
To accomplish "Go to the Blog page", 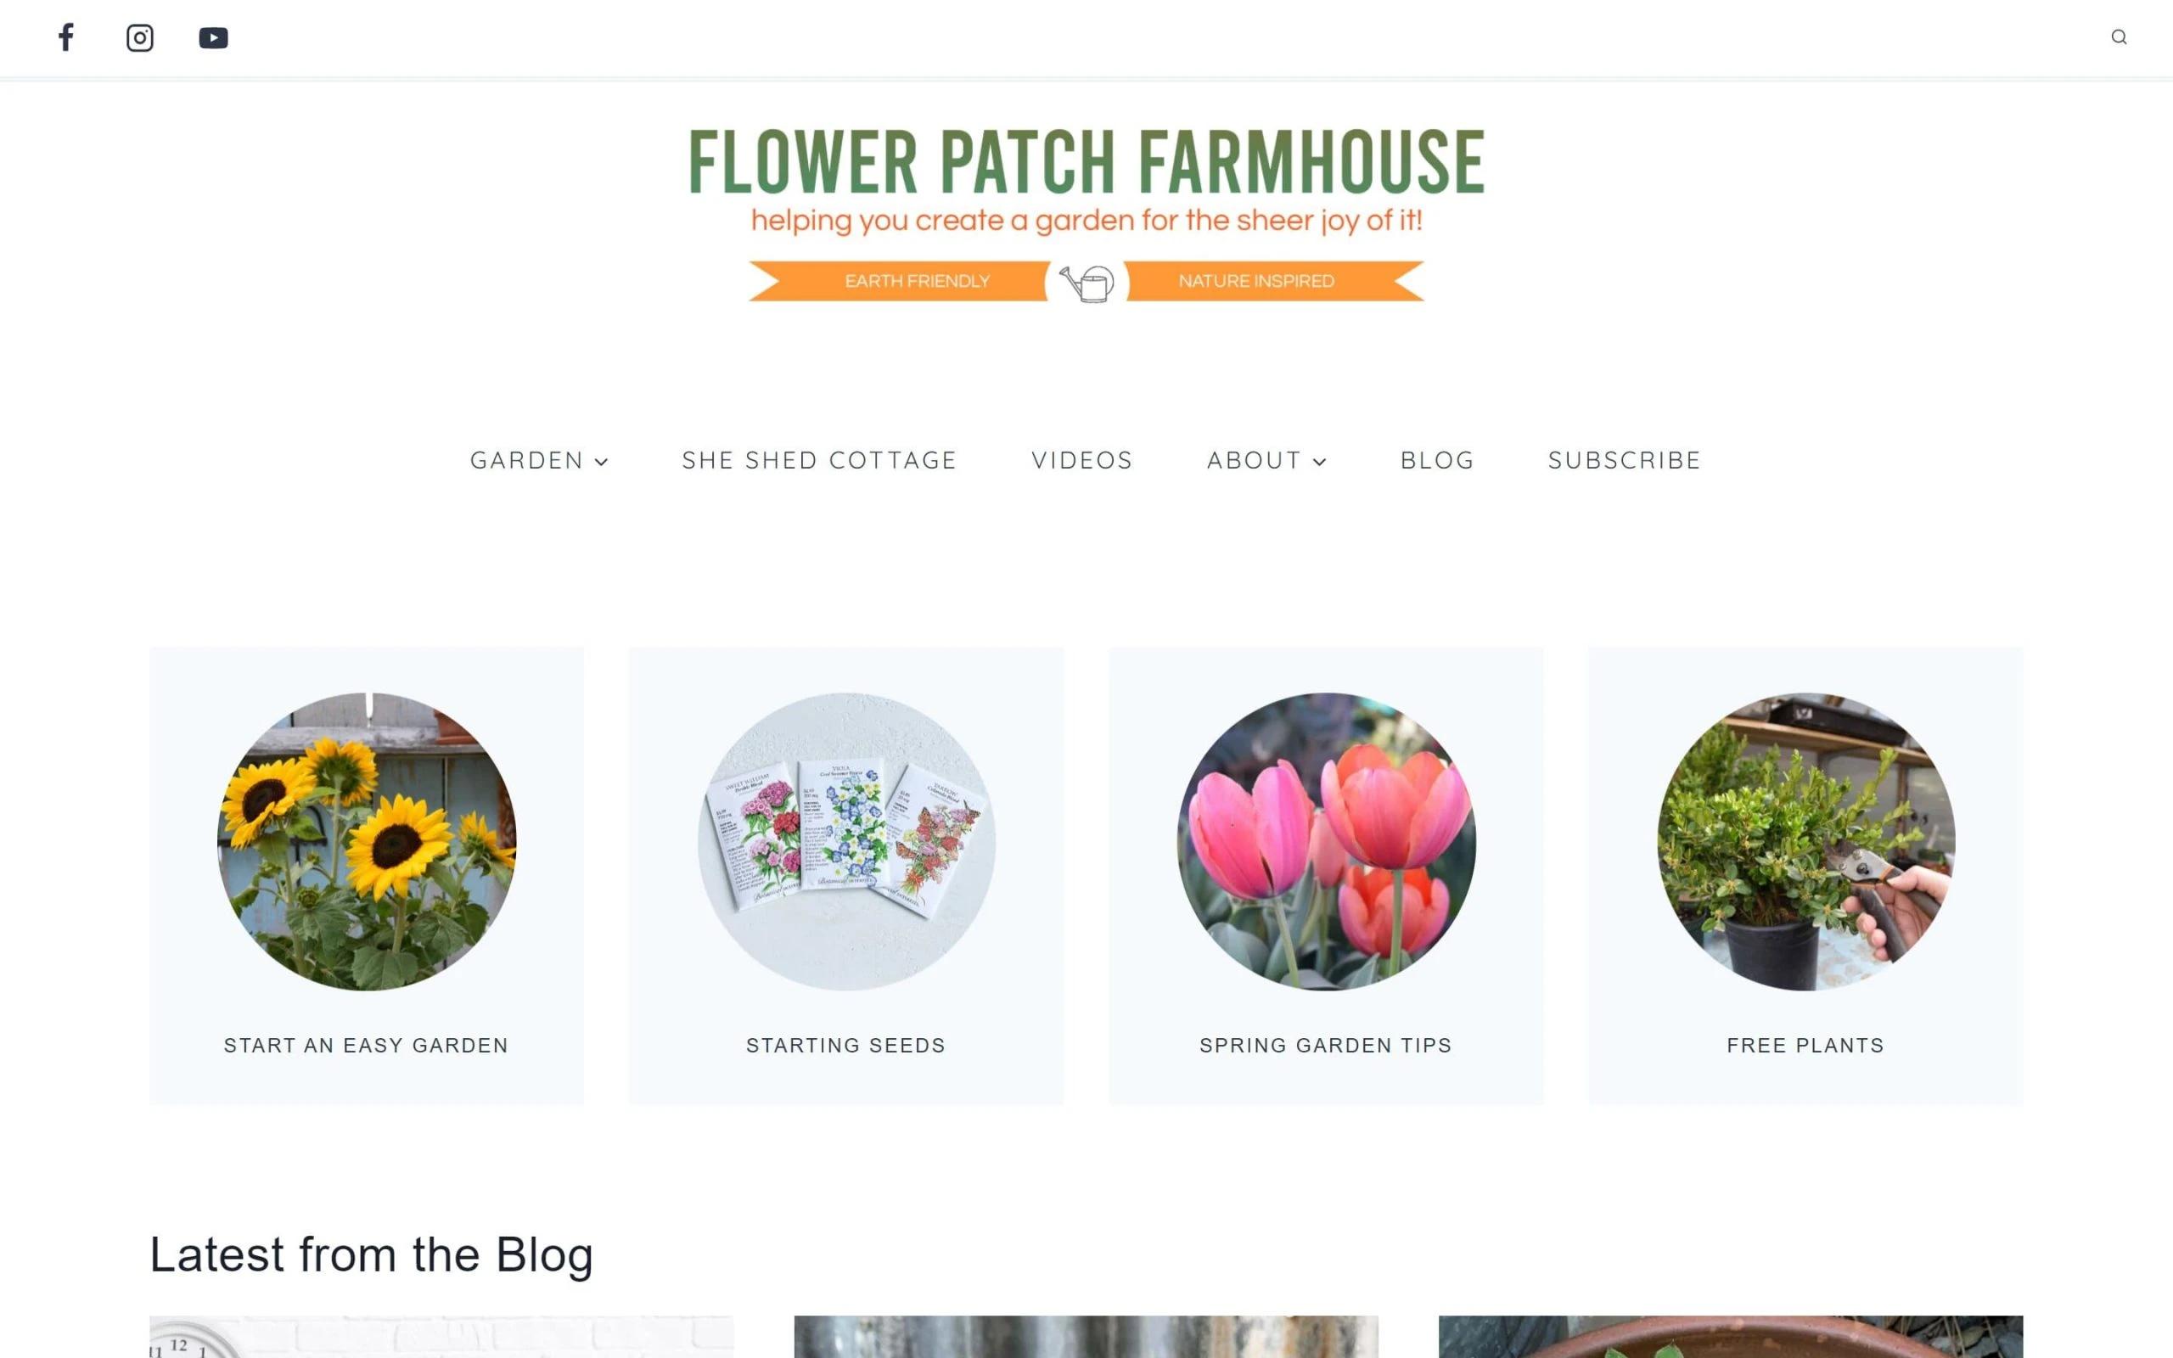I will tap(1437, 460).
